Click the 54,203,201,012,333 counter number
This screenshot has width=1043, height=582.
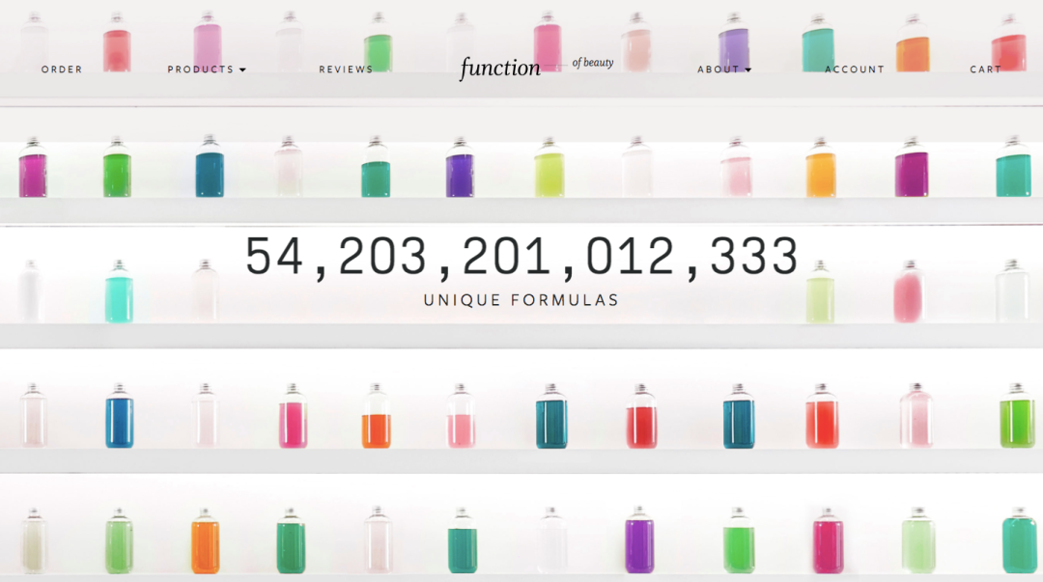click(521, 257)
